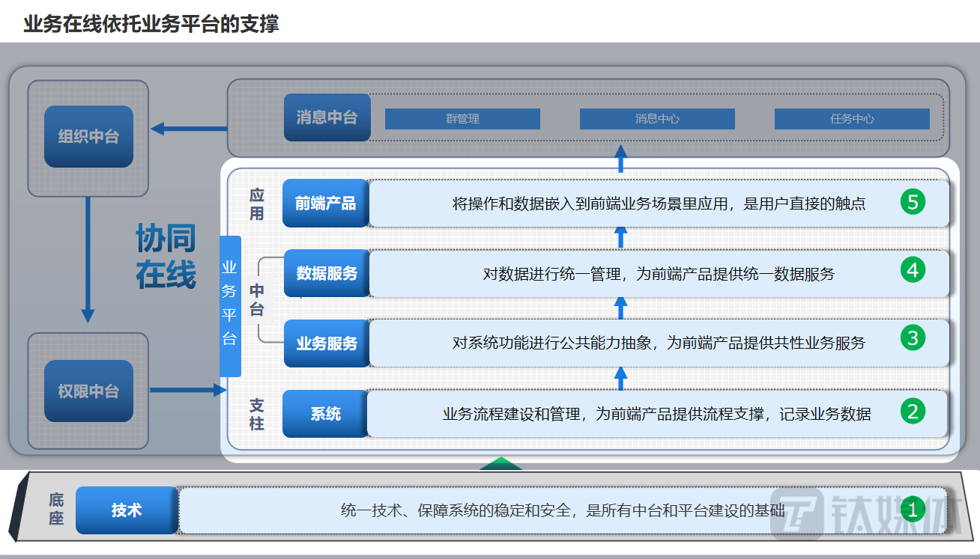Select the 业务服务 blue block
Image resolution: width=980 pixels, height=559 pixels.
pyautogui.click(x=325, y=343)
